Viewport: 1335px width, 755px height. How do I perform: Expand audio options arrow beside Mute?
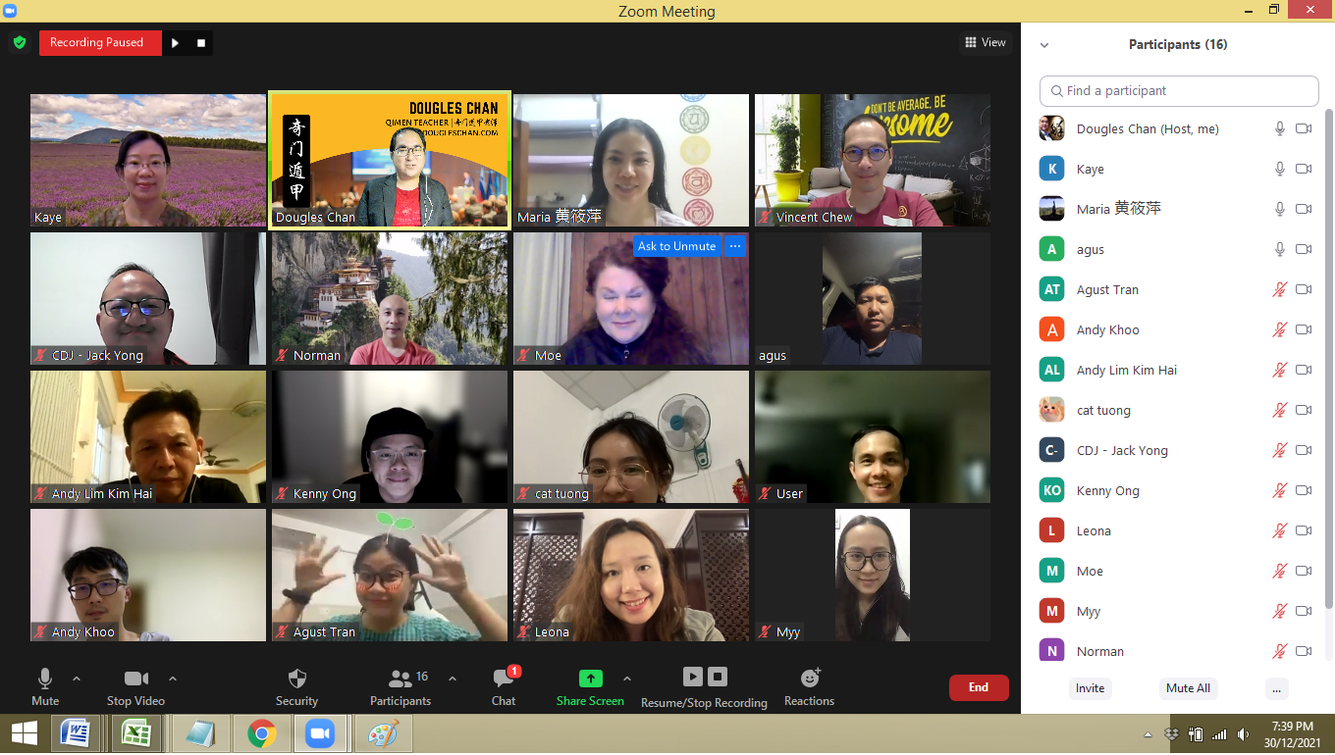coord(77,679)
